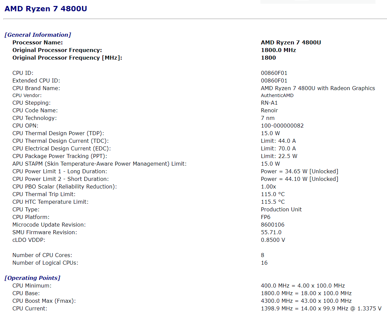Click the Renoir code name value
This screenshot has width=387, height=317.
[269, 111]
